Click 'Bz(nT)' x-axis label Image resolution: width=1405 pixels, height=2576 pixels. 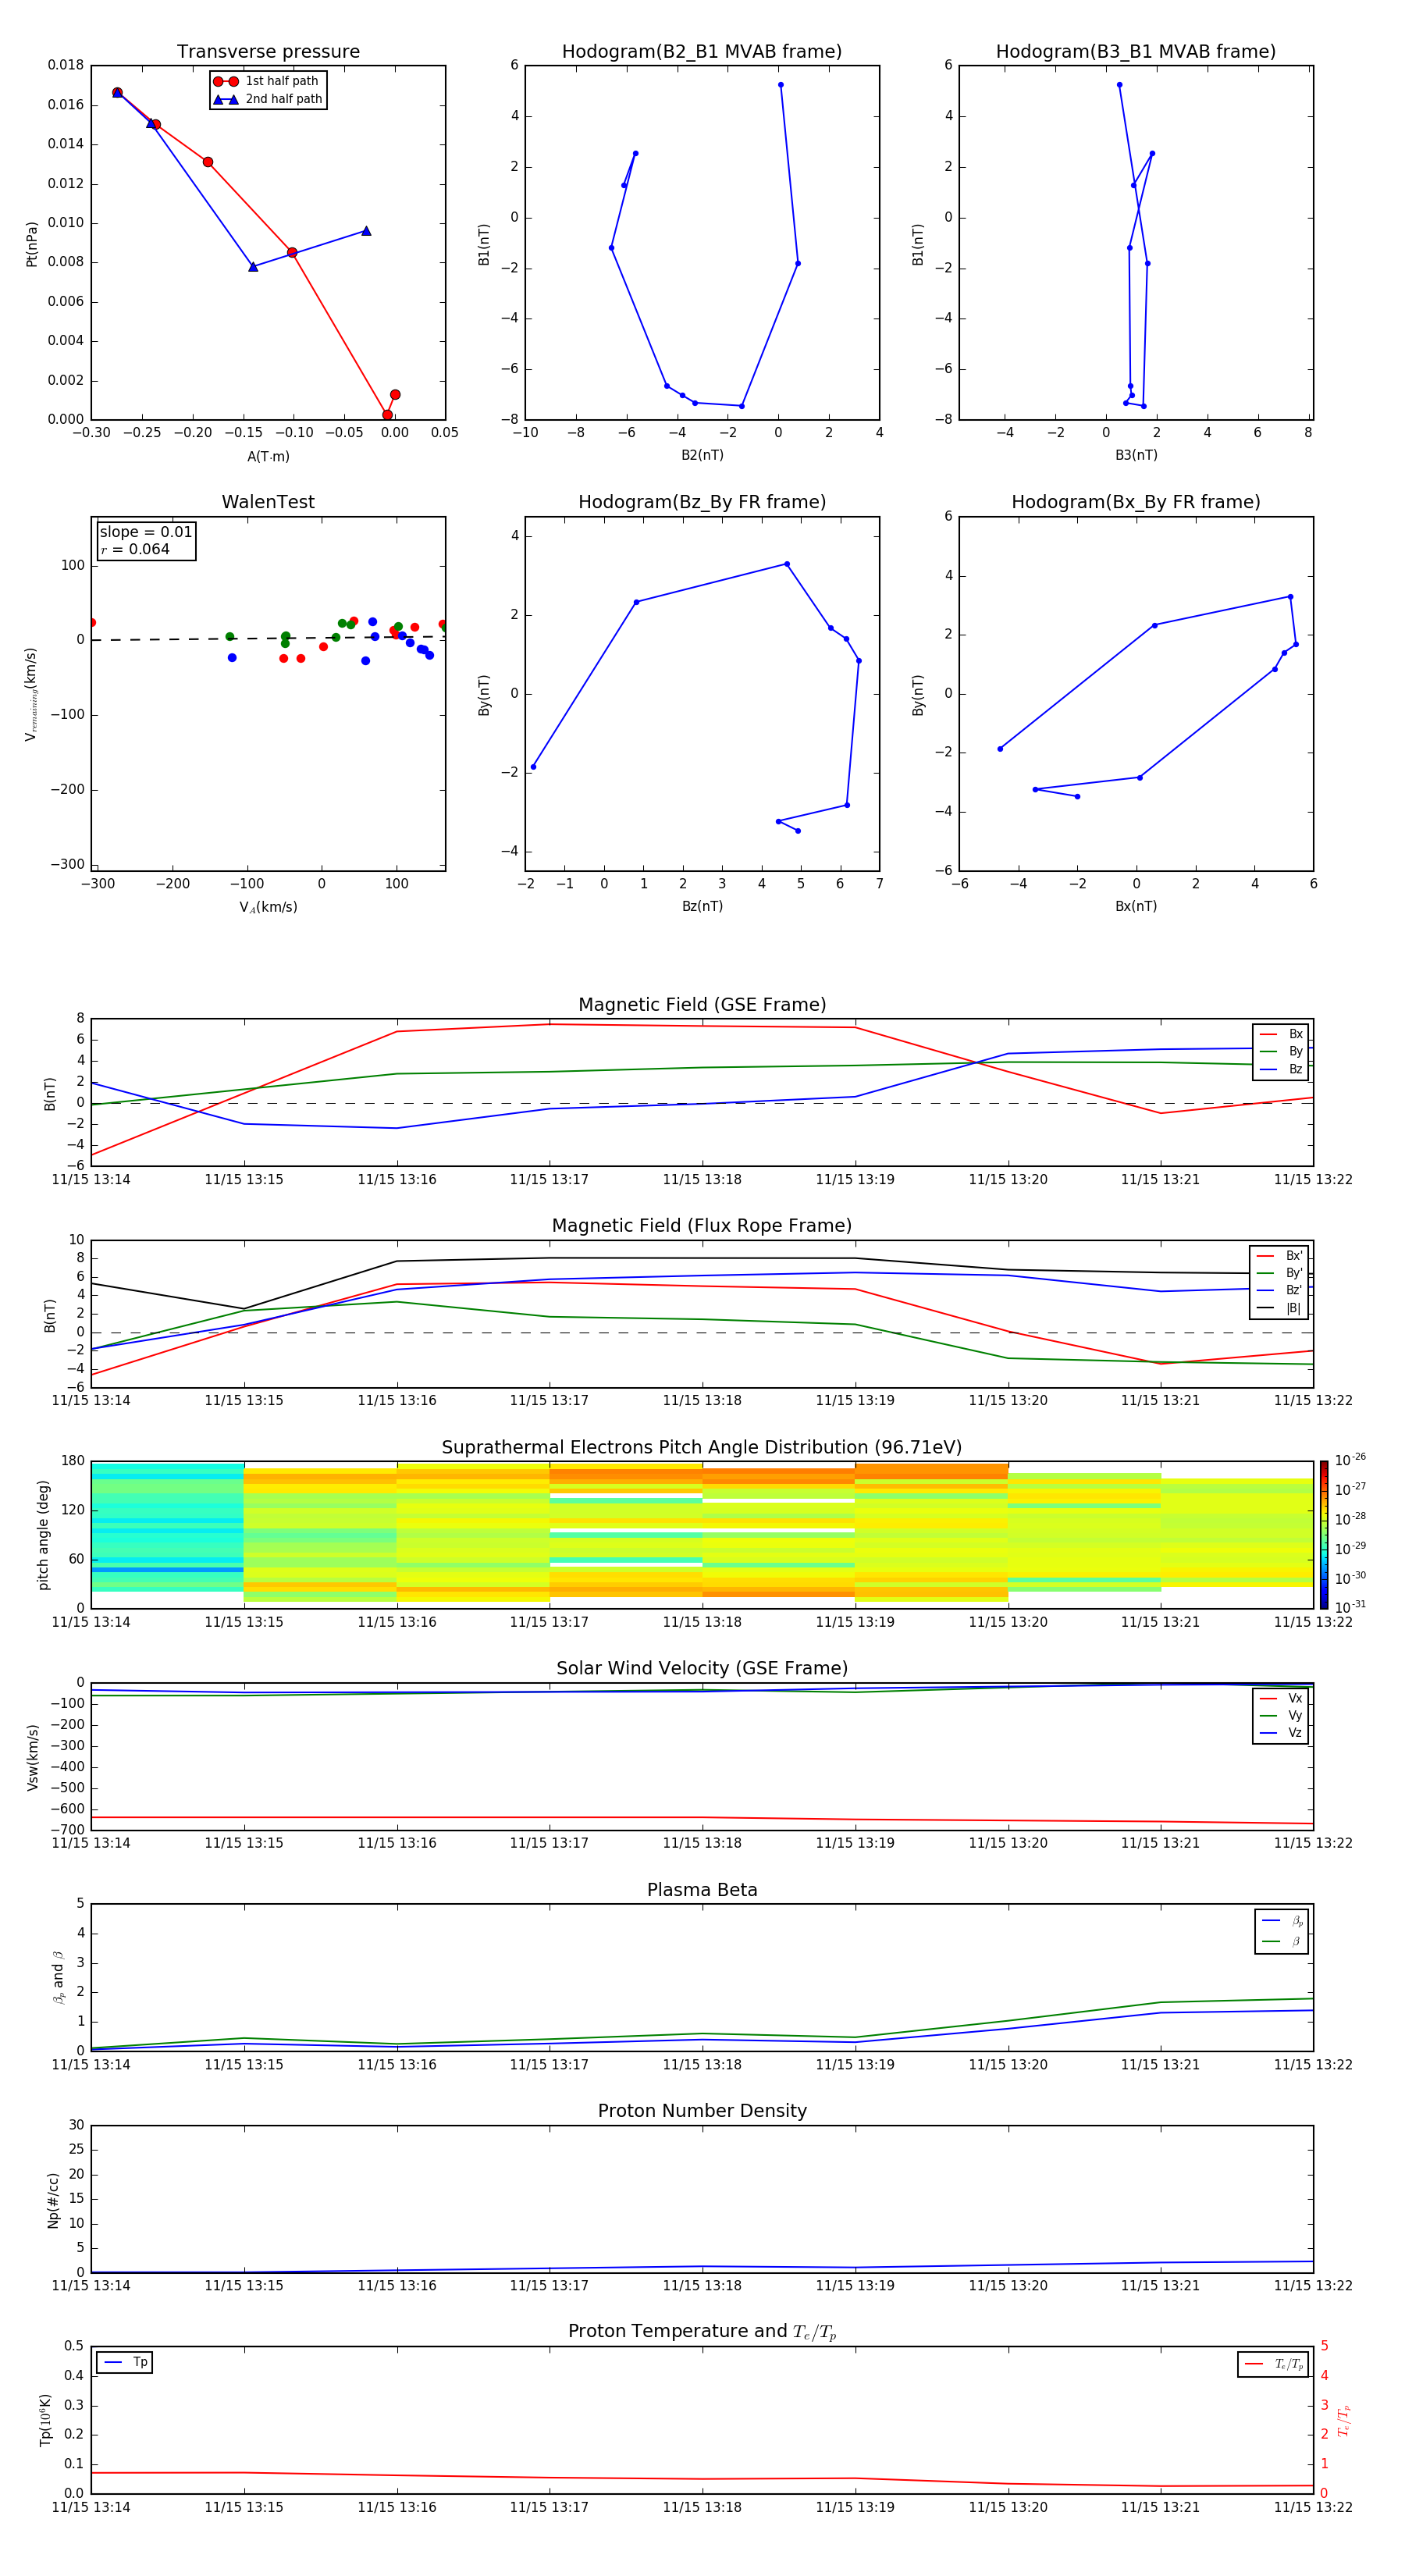(702, 906)
